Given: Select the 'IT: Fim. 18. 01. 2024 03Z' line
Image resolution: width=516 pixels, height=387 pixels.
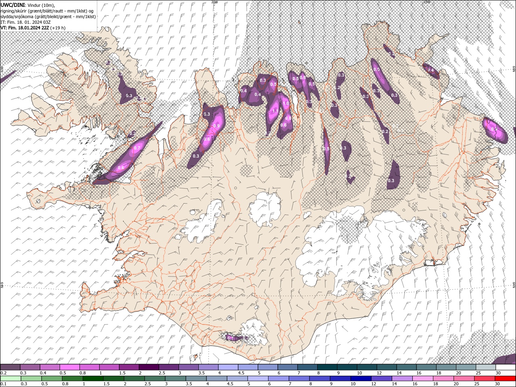Looking at the screenshot, I should [x=26, y=22].
